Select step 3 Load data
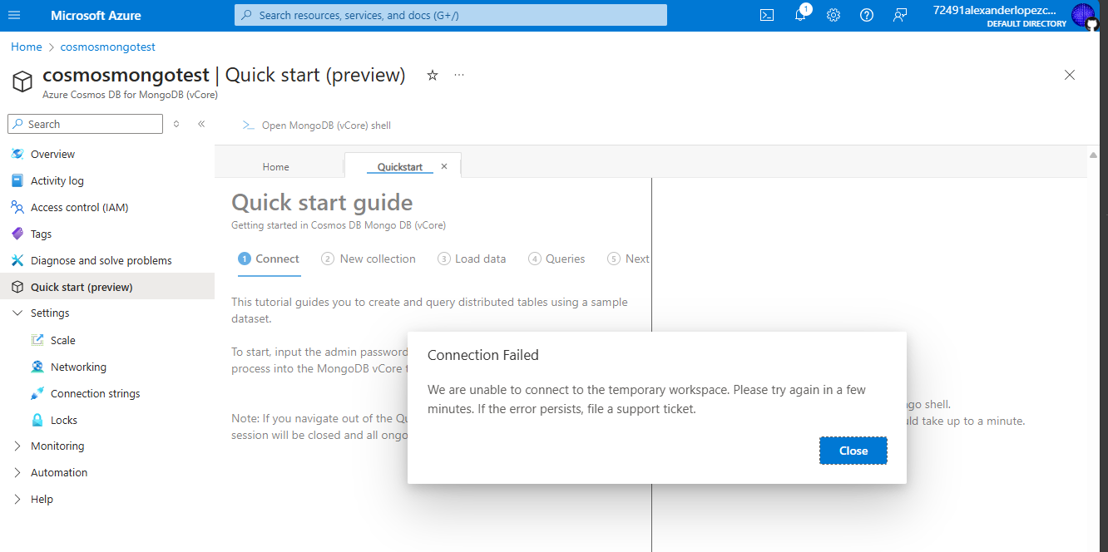 (x=472, y=259)
